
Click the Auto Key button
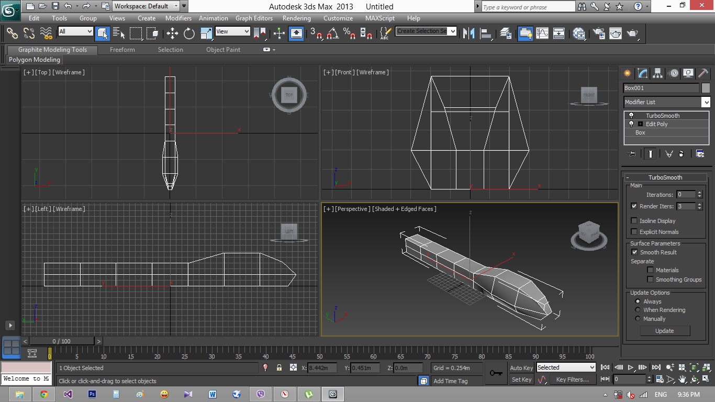(x=521, y=368)
